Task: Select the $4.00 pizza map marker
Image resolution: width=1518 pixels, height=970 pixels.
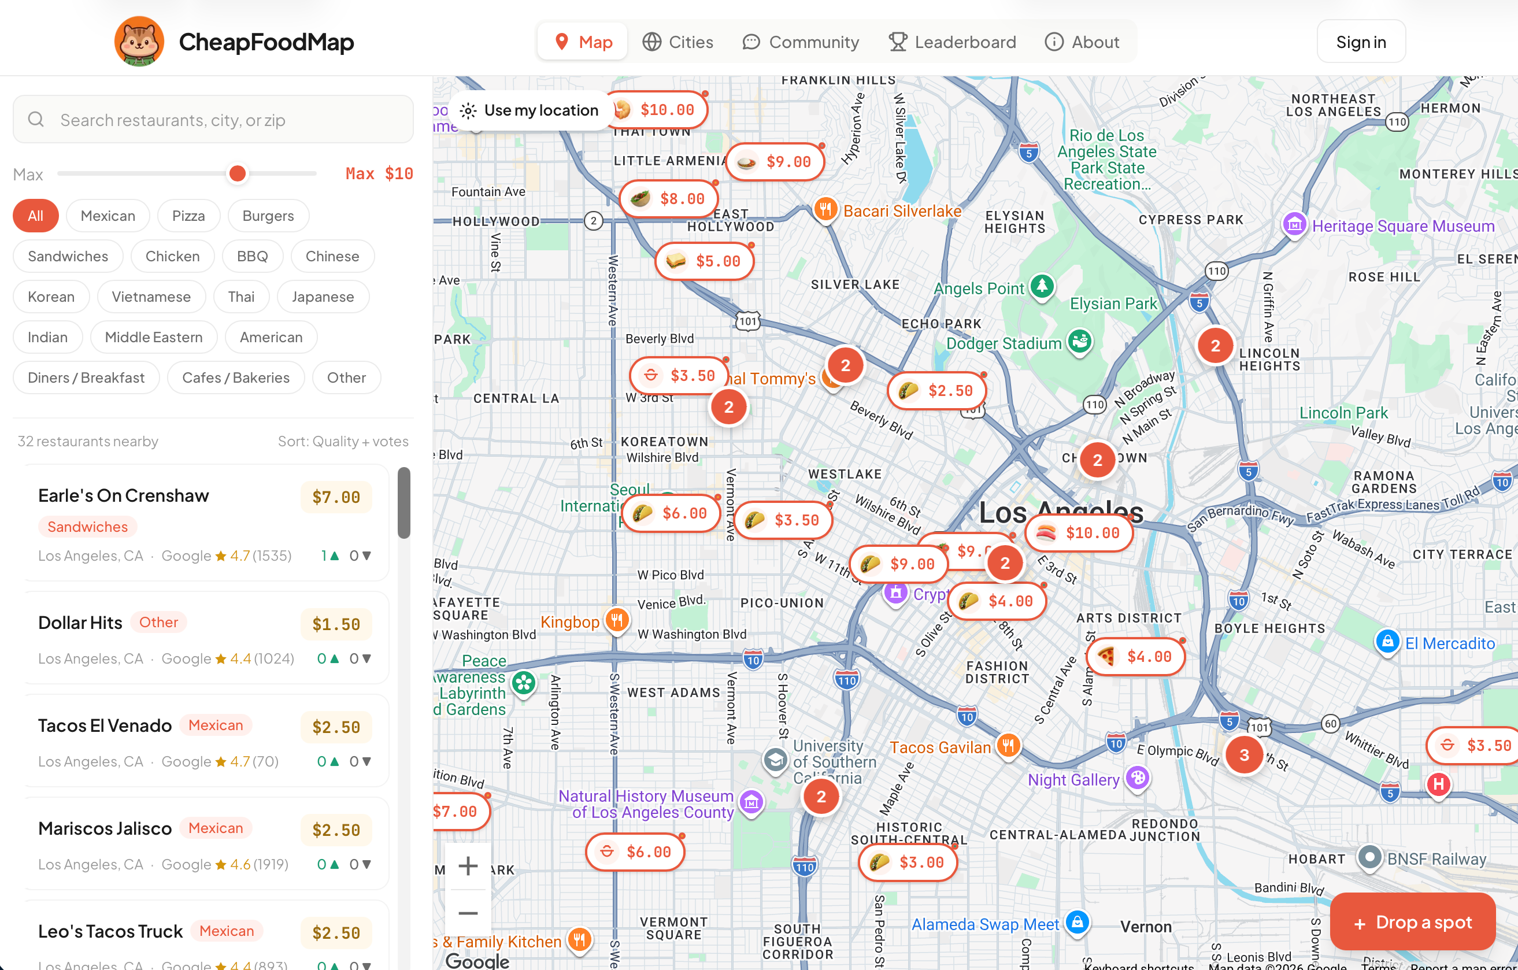Action: coord(1135,657)
